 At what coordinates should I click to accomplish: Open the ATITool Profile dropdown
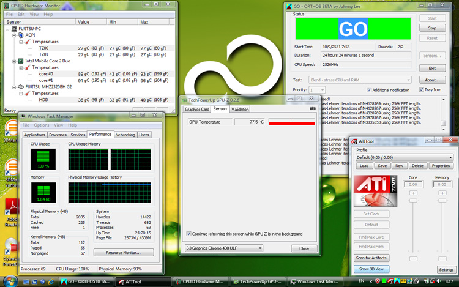pyautogui.click(x=405, y=157)
